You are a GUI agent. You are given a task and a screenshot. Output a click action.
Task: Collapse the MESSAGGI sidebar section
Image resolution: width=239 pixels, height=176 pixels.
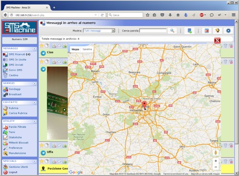click(34, 49)
